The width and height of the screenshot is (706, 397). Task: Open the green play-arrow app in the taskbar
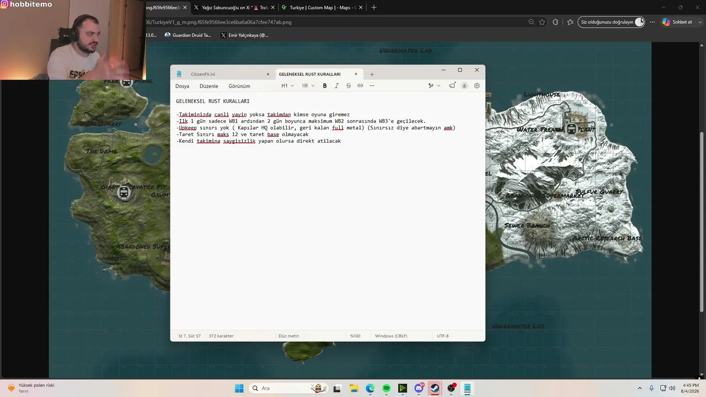(x=402, y=388)
